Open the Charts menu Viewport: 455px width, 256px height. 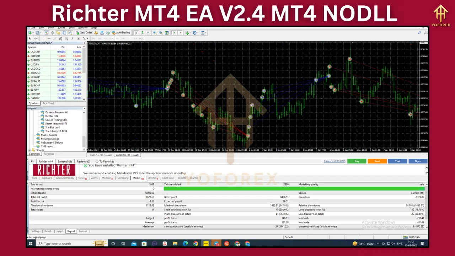point(61,27)
